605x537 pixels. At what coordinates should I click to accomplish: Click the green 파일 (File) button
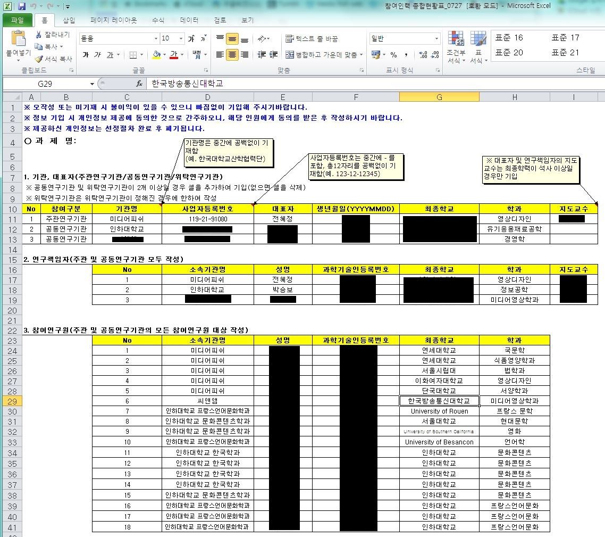pyautogui.click(x=18, y=20)
